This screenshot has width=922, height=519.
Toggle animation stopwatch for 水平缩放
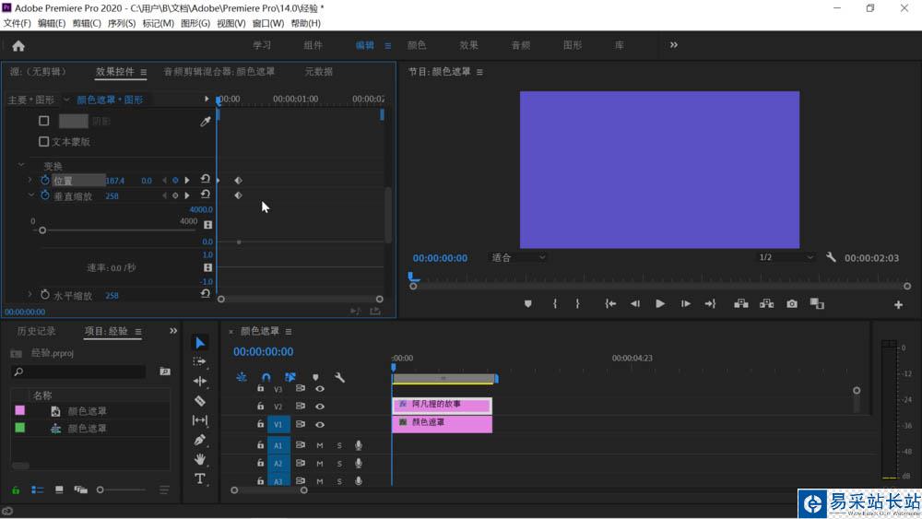pos(44,294)
